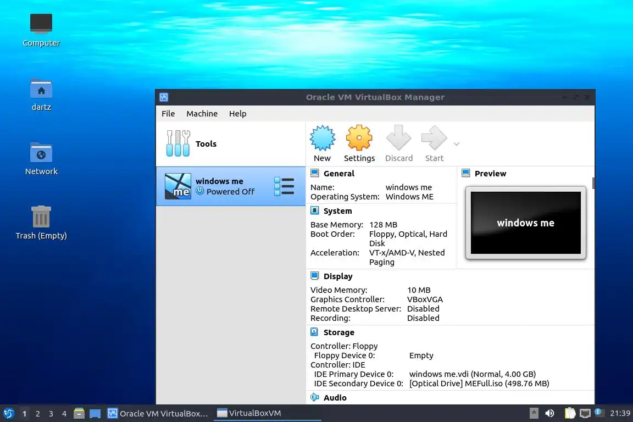
Task: Click the Audio section header
Action: (335, 397)
